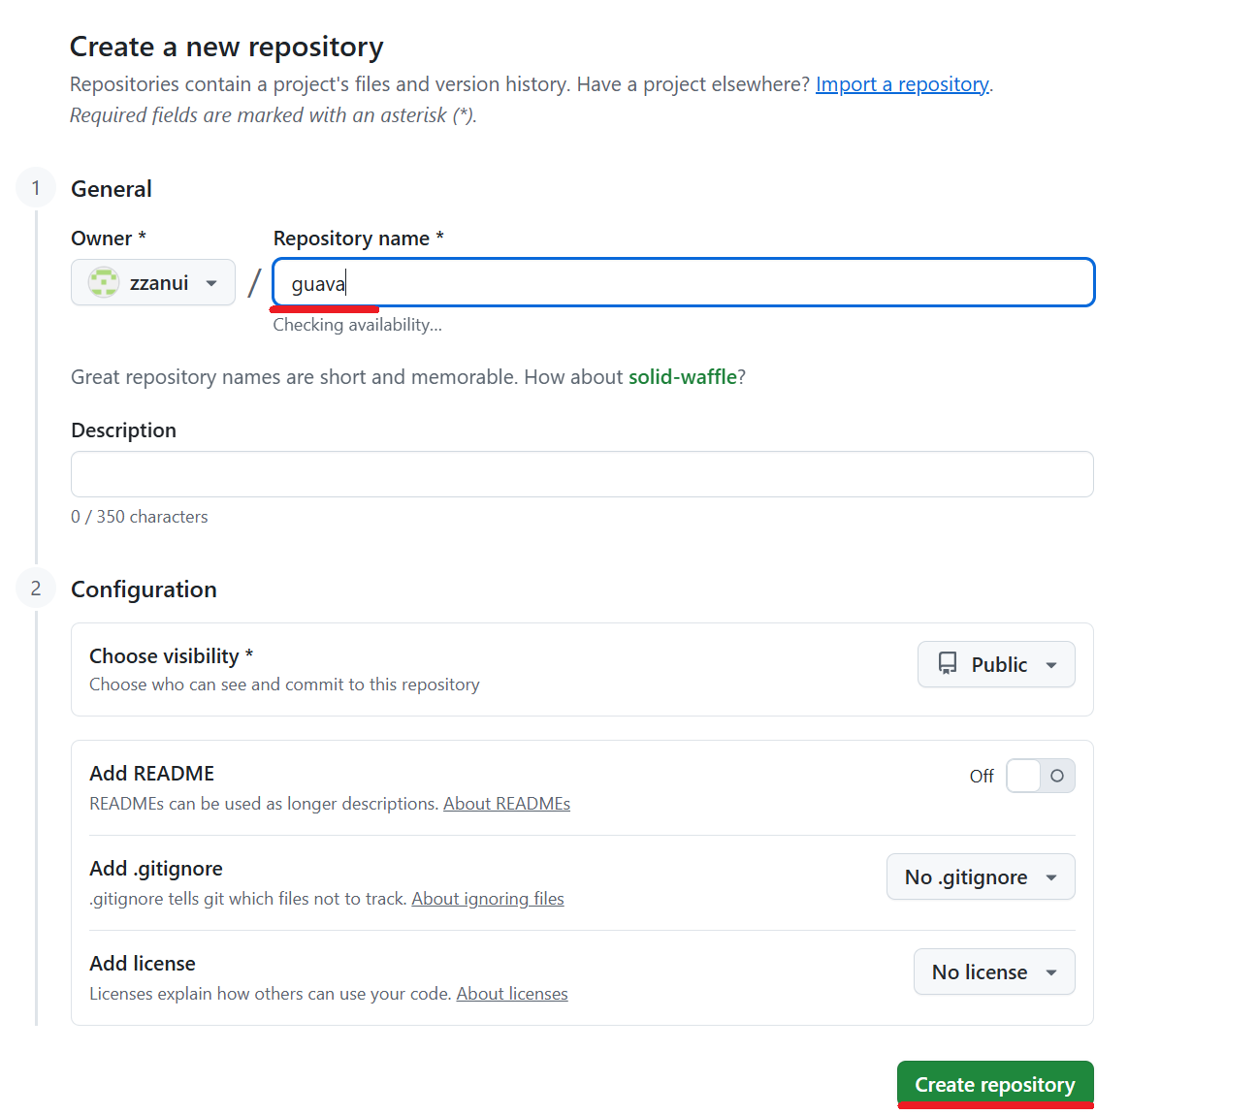
Task: Click the step 1 General number badge
Action: tap(36, 187)
